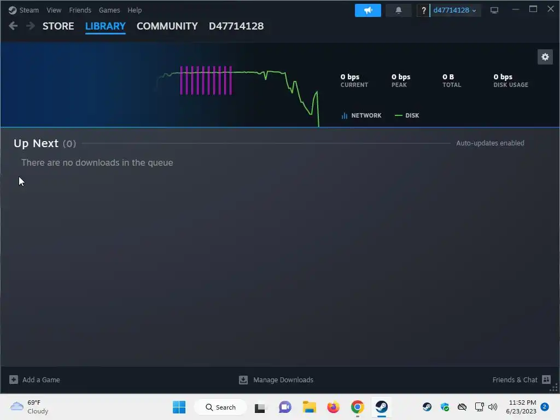Click the plus icon beside Add a Game
The height and width of the screenshot is (420, 560).
(14, 380)
